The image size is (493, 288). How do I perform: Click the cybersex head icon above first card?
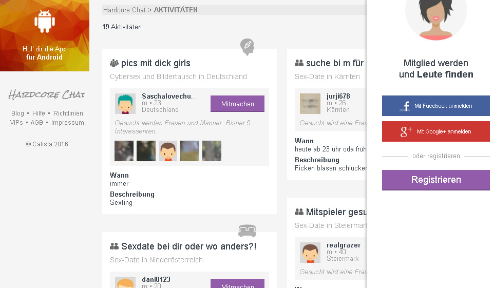[248, 47]
